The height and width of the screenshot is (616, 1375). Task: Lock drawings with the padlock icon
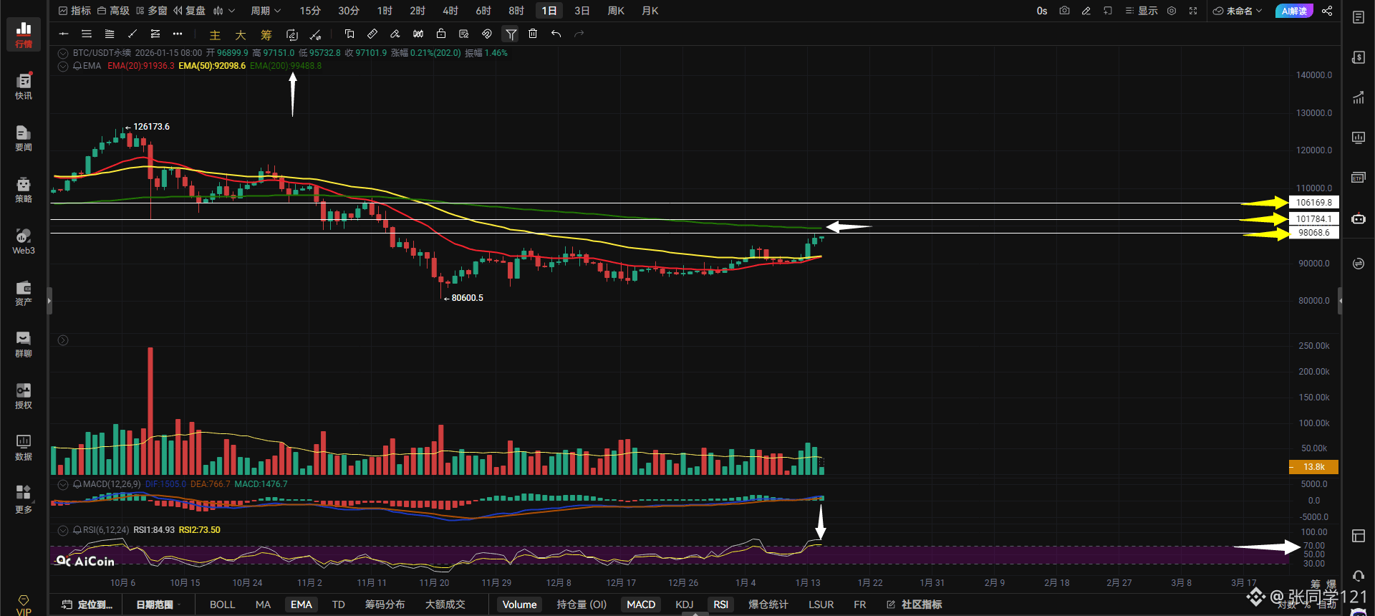441,34
